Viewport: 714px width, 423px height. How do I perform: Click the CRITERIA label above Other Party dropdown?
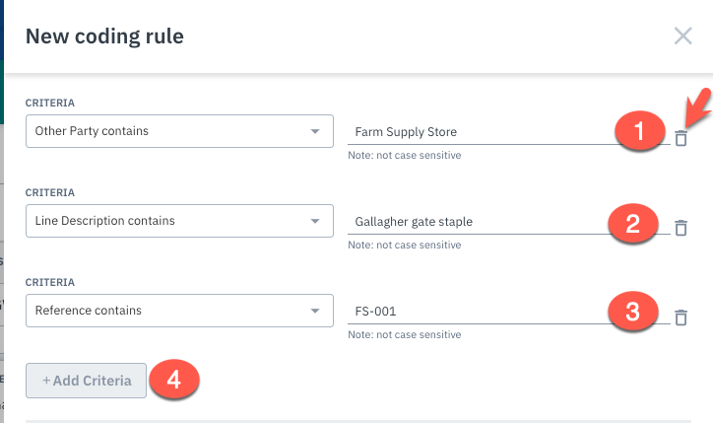click(50, 103)
